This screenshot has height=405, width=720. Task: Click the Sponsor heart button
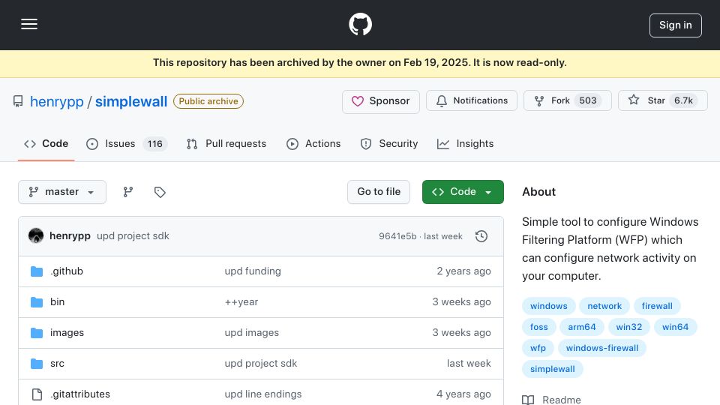click(381, 101)
